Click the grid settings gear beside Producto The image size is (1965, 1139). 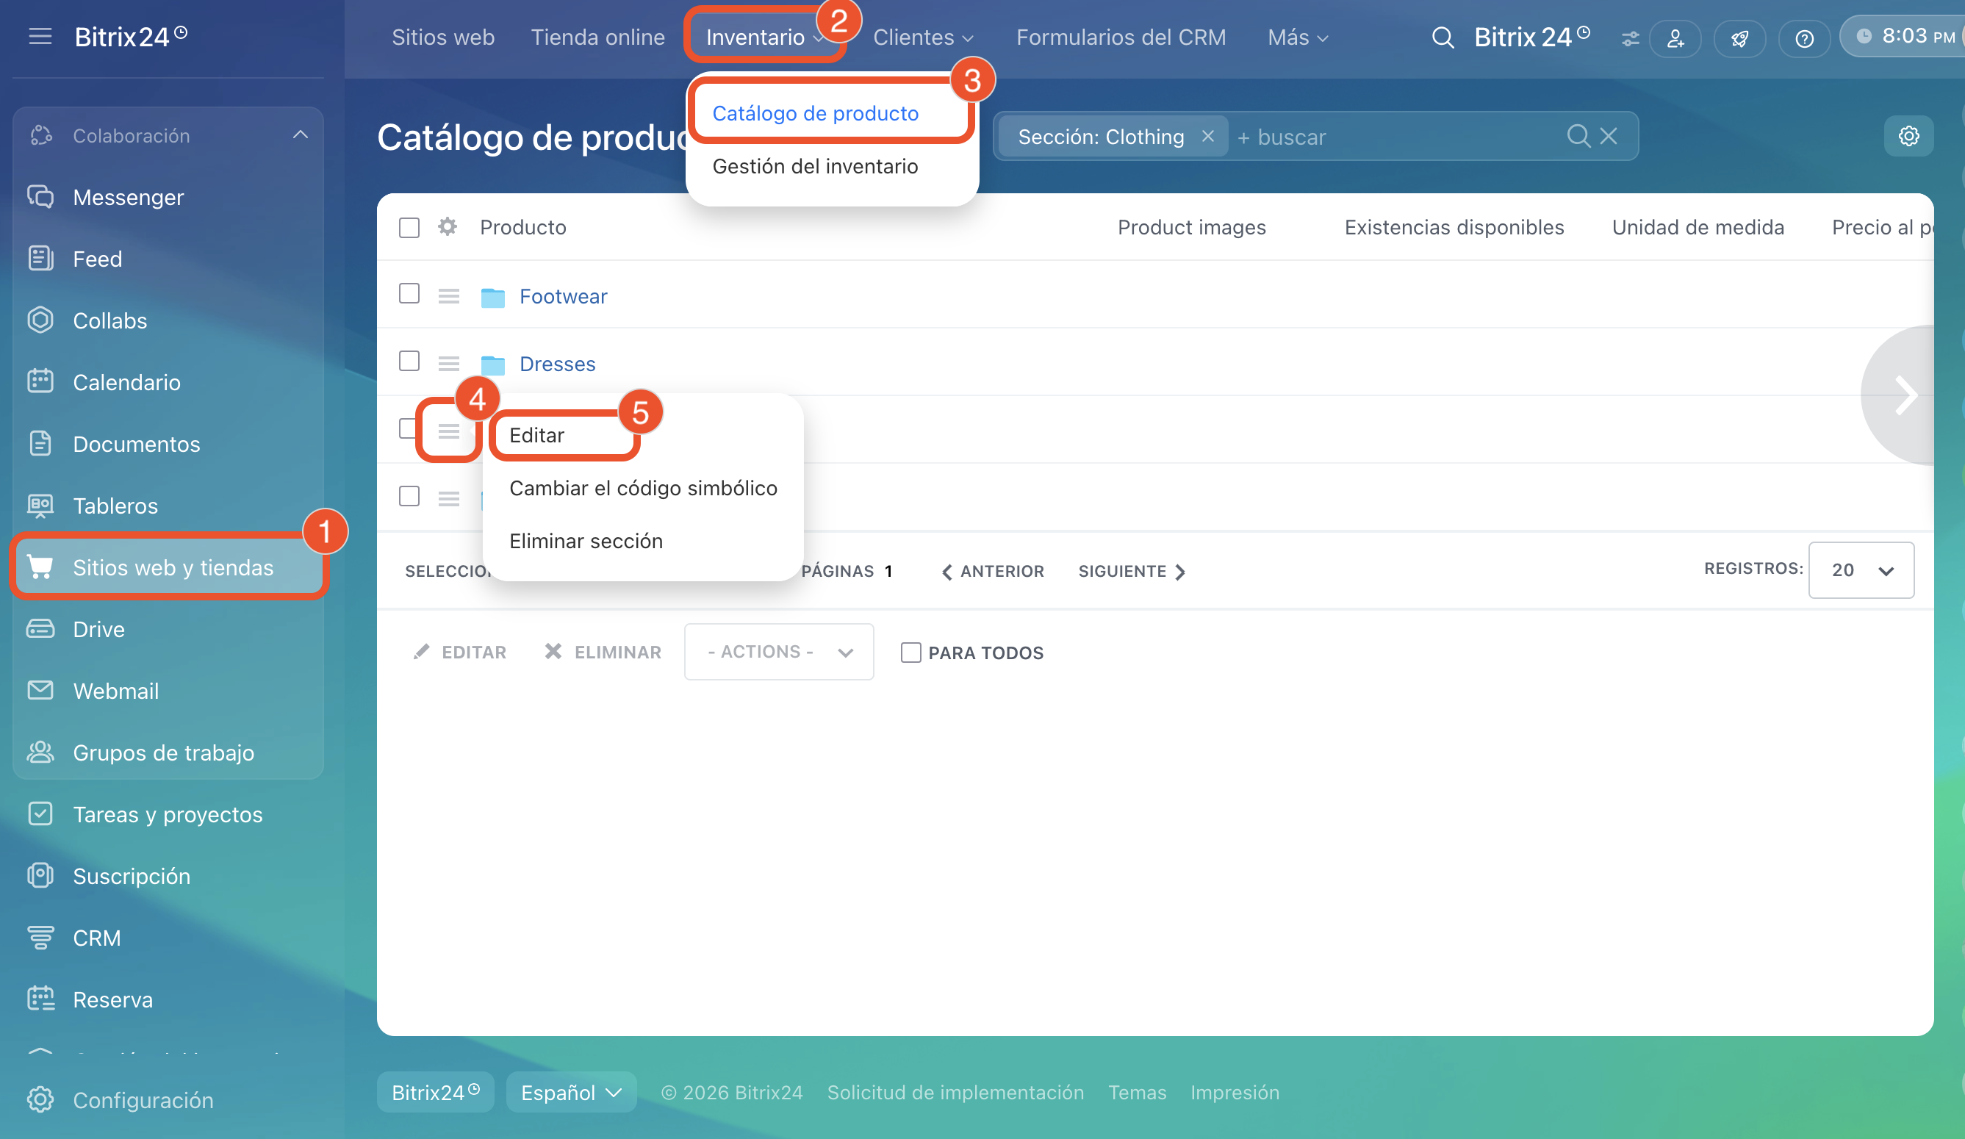447,227
